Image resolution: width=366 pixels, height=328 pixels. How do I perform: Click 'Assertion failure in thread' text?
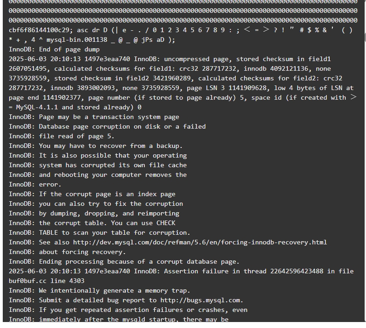coord(215,271)
